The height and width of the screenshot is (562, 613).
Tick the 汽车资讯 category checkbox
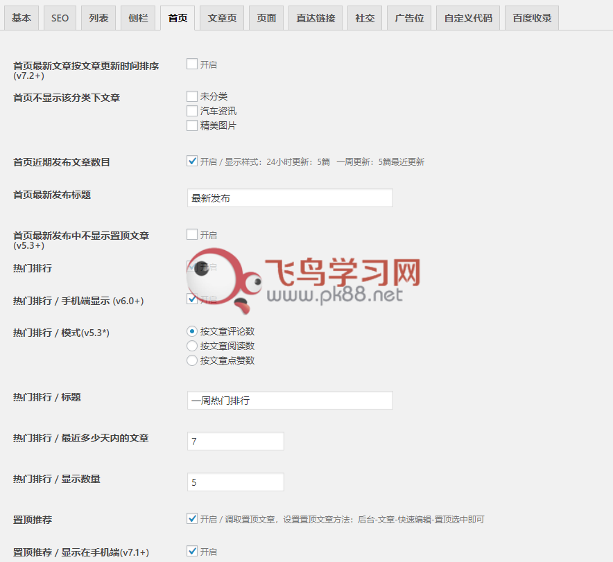pos(192,111)
